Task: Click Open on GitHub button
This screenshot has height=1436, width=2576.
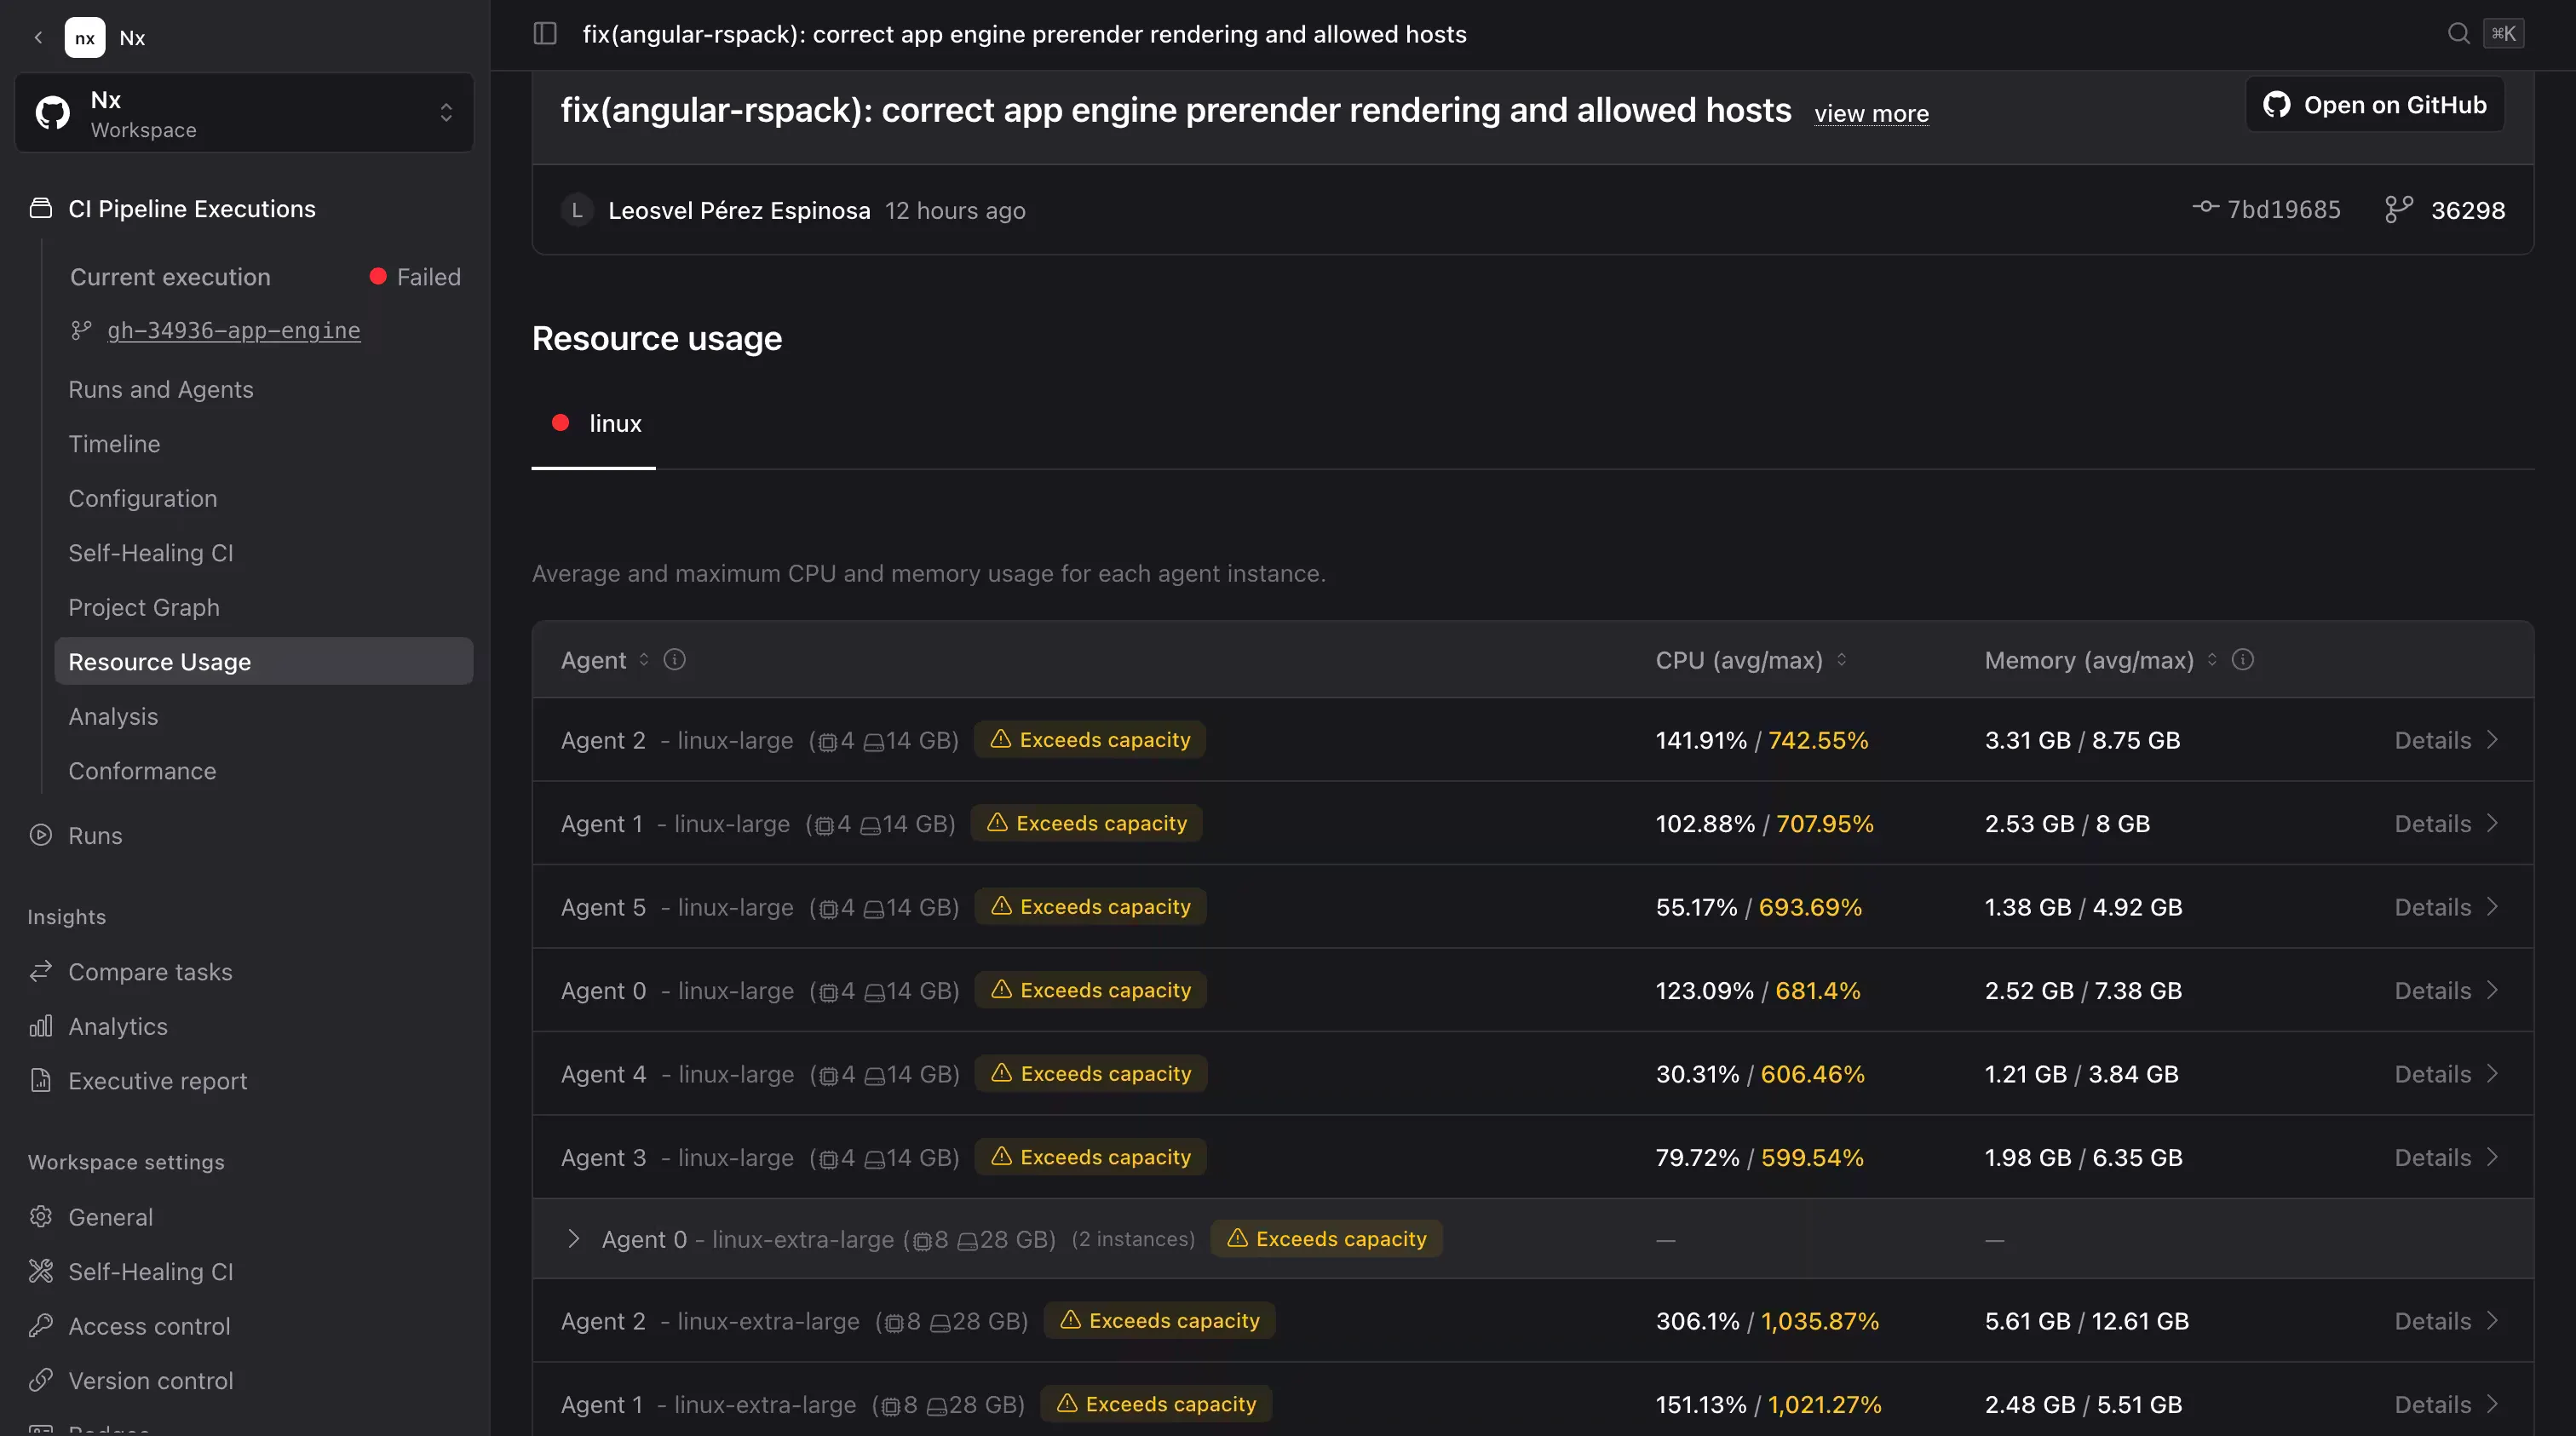Action: tap(2375, 105)
